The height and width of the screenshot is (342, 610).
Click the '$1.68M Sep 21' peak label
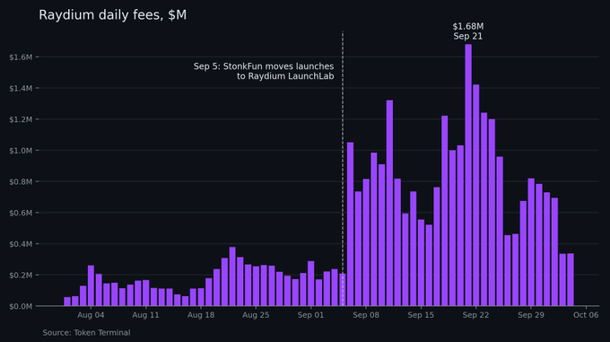[x=468, y=31]
